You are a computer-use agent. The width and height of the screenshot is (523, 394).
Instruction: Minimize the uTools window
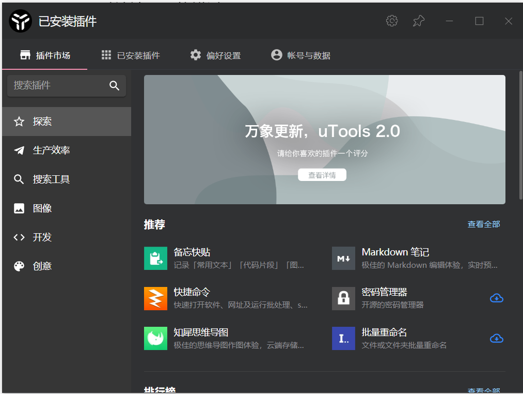(x=449, y=21)
